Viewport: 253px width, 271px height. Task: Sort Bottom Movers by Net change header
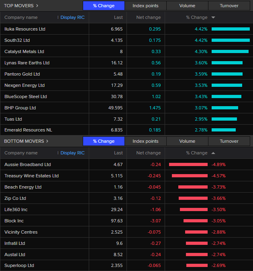(x=148, y=153)
